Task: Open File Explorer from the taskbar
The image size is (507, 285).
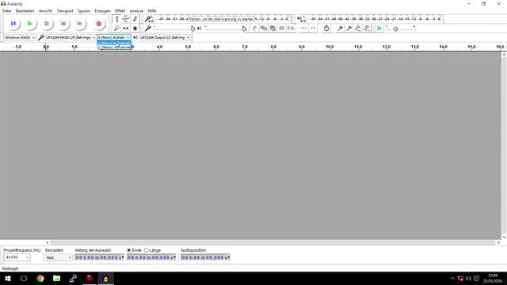Action: (56, 278)
